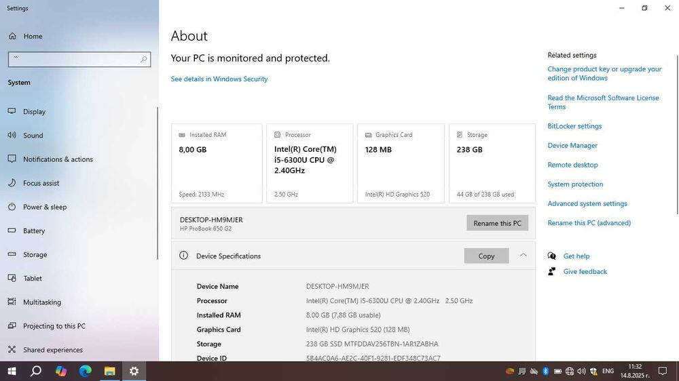
Task: Click the Give feedback person icon
Action: tap(551, 272)
